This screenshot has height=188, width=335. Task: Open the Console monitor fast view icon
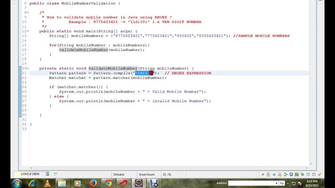291,174
